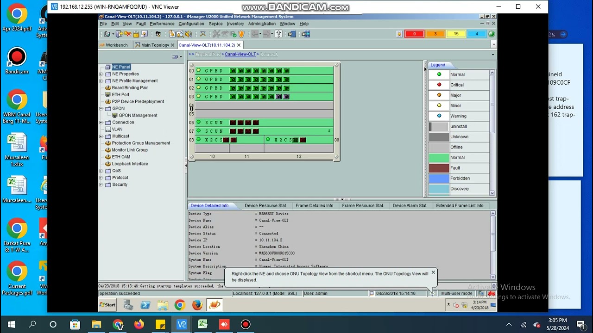Open the tab list dropdown arrow

click(x=493, y=45)
